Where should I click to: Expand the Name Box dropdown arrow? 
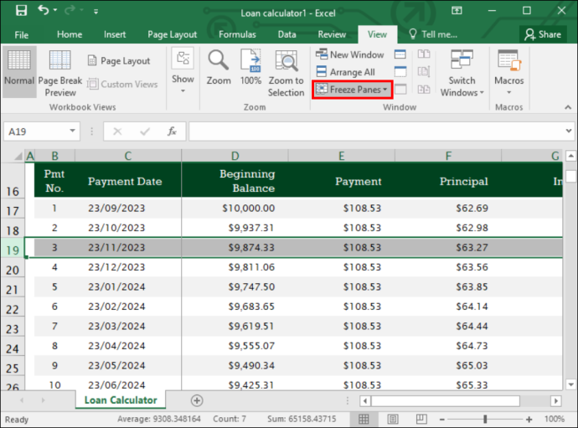pos(73,131)
